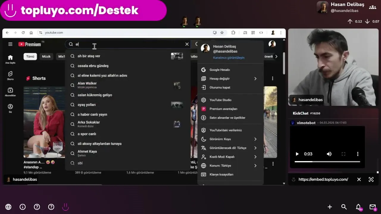The height and width of the screenshot is (214, 381).
Task: Open Shorts in the YouTube sidebar
Action: tap(10, 76)
